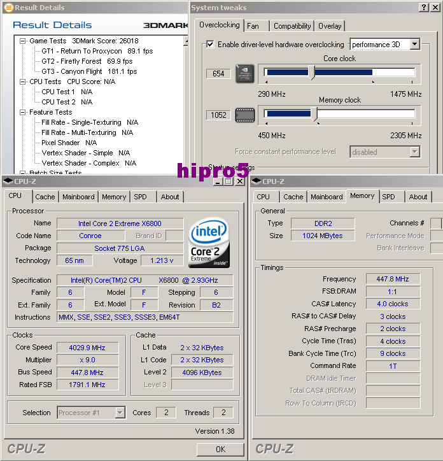
Task: Click the Multiplier value x 9.0
Action: click(87, 360)
